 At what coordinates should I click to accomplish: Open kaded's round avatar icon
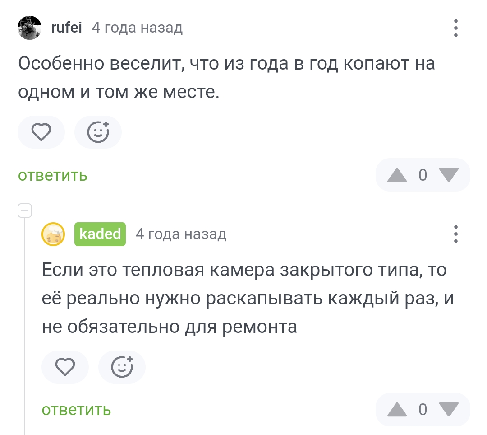(x=53, y=234)
